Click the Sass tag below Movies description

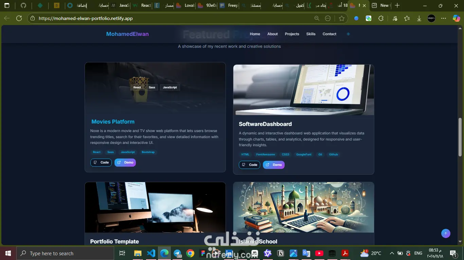click(x=110, y=152)
